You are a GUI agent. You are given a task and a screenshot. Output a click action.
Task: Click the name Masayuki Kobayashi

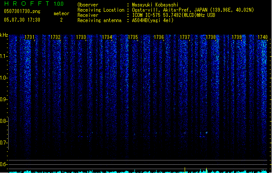tap(155, 5)
